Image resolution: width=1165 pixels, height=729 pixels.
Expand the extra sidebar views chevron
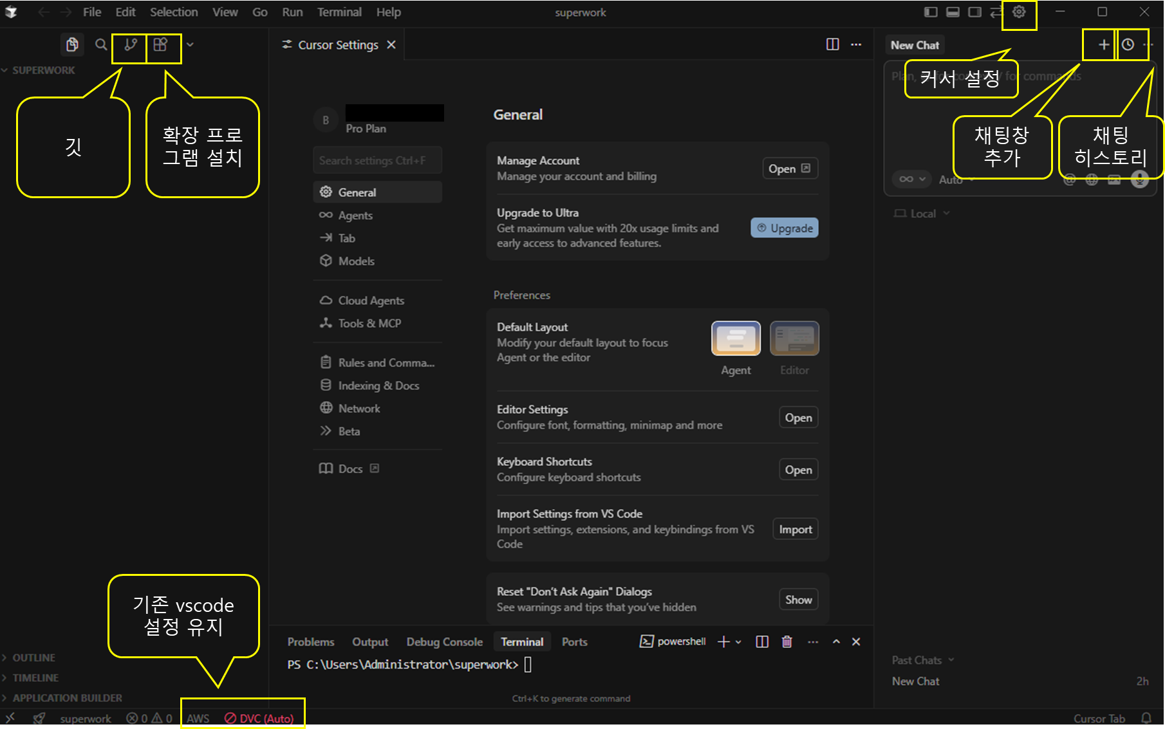pos(190,44)
